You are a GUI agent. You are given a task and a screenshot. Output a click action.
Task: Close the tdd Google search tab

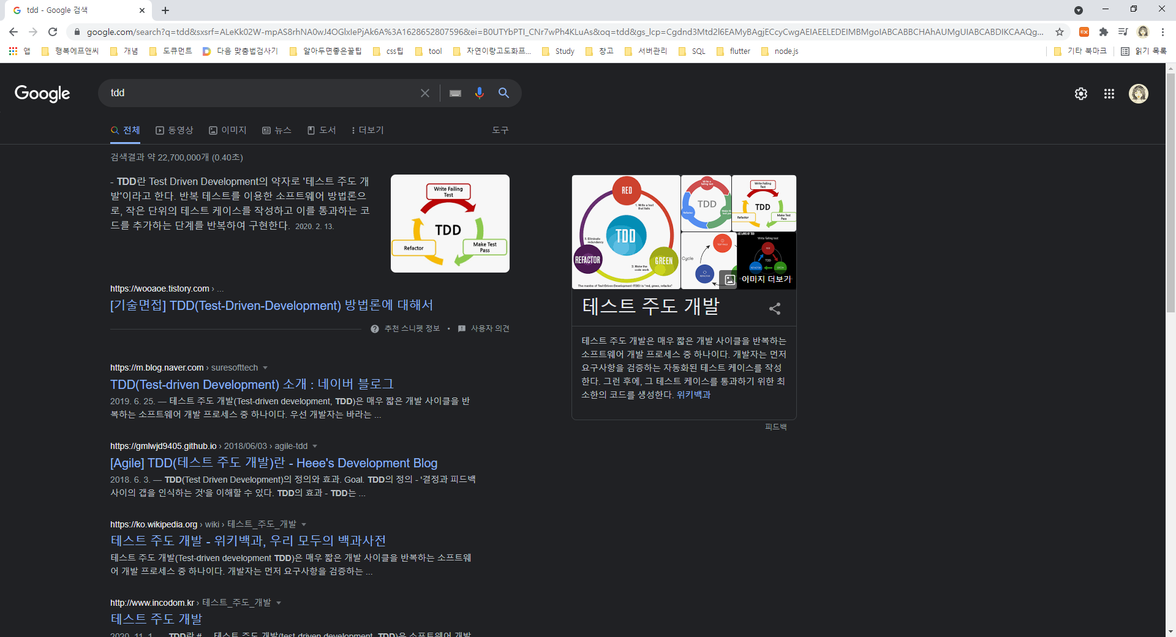tap(142, 10)
